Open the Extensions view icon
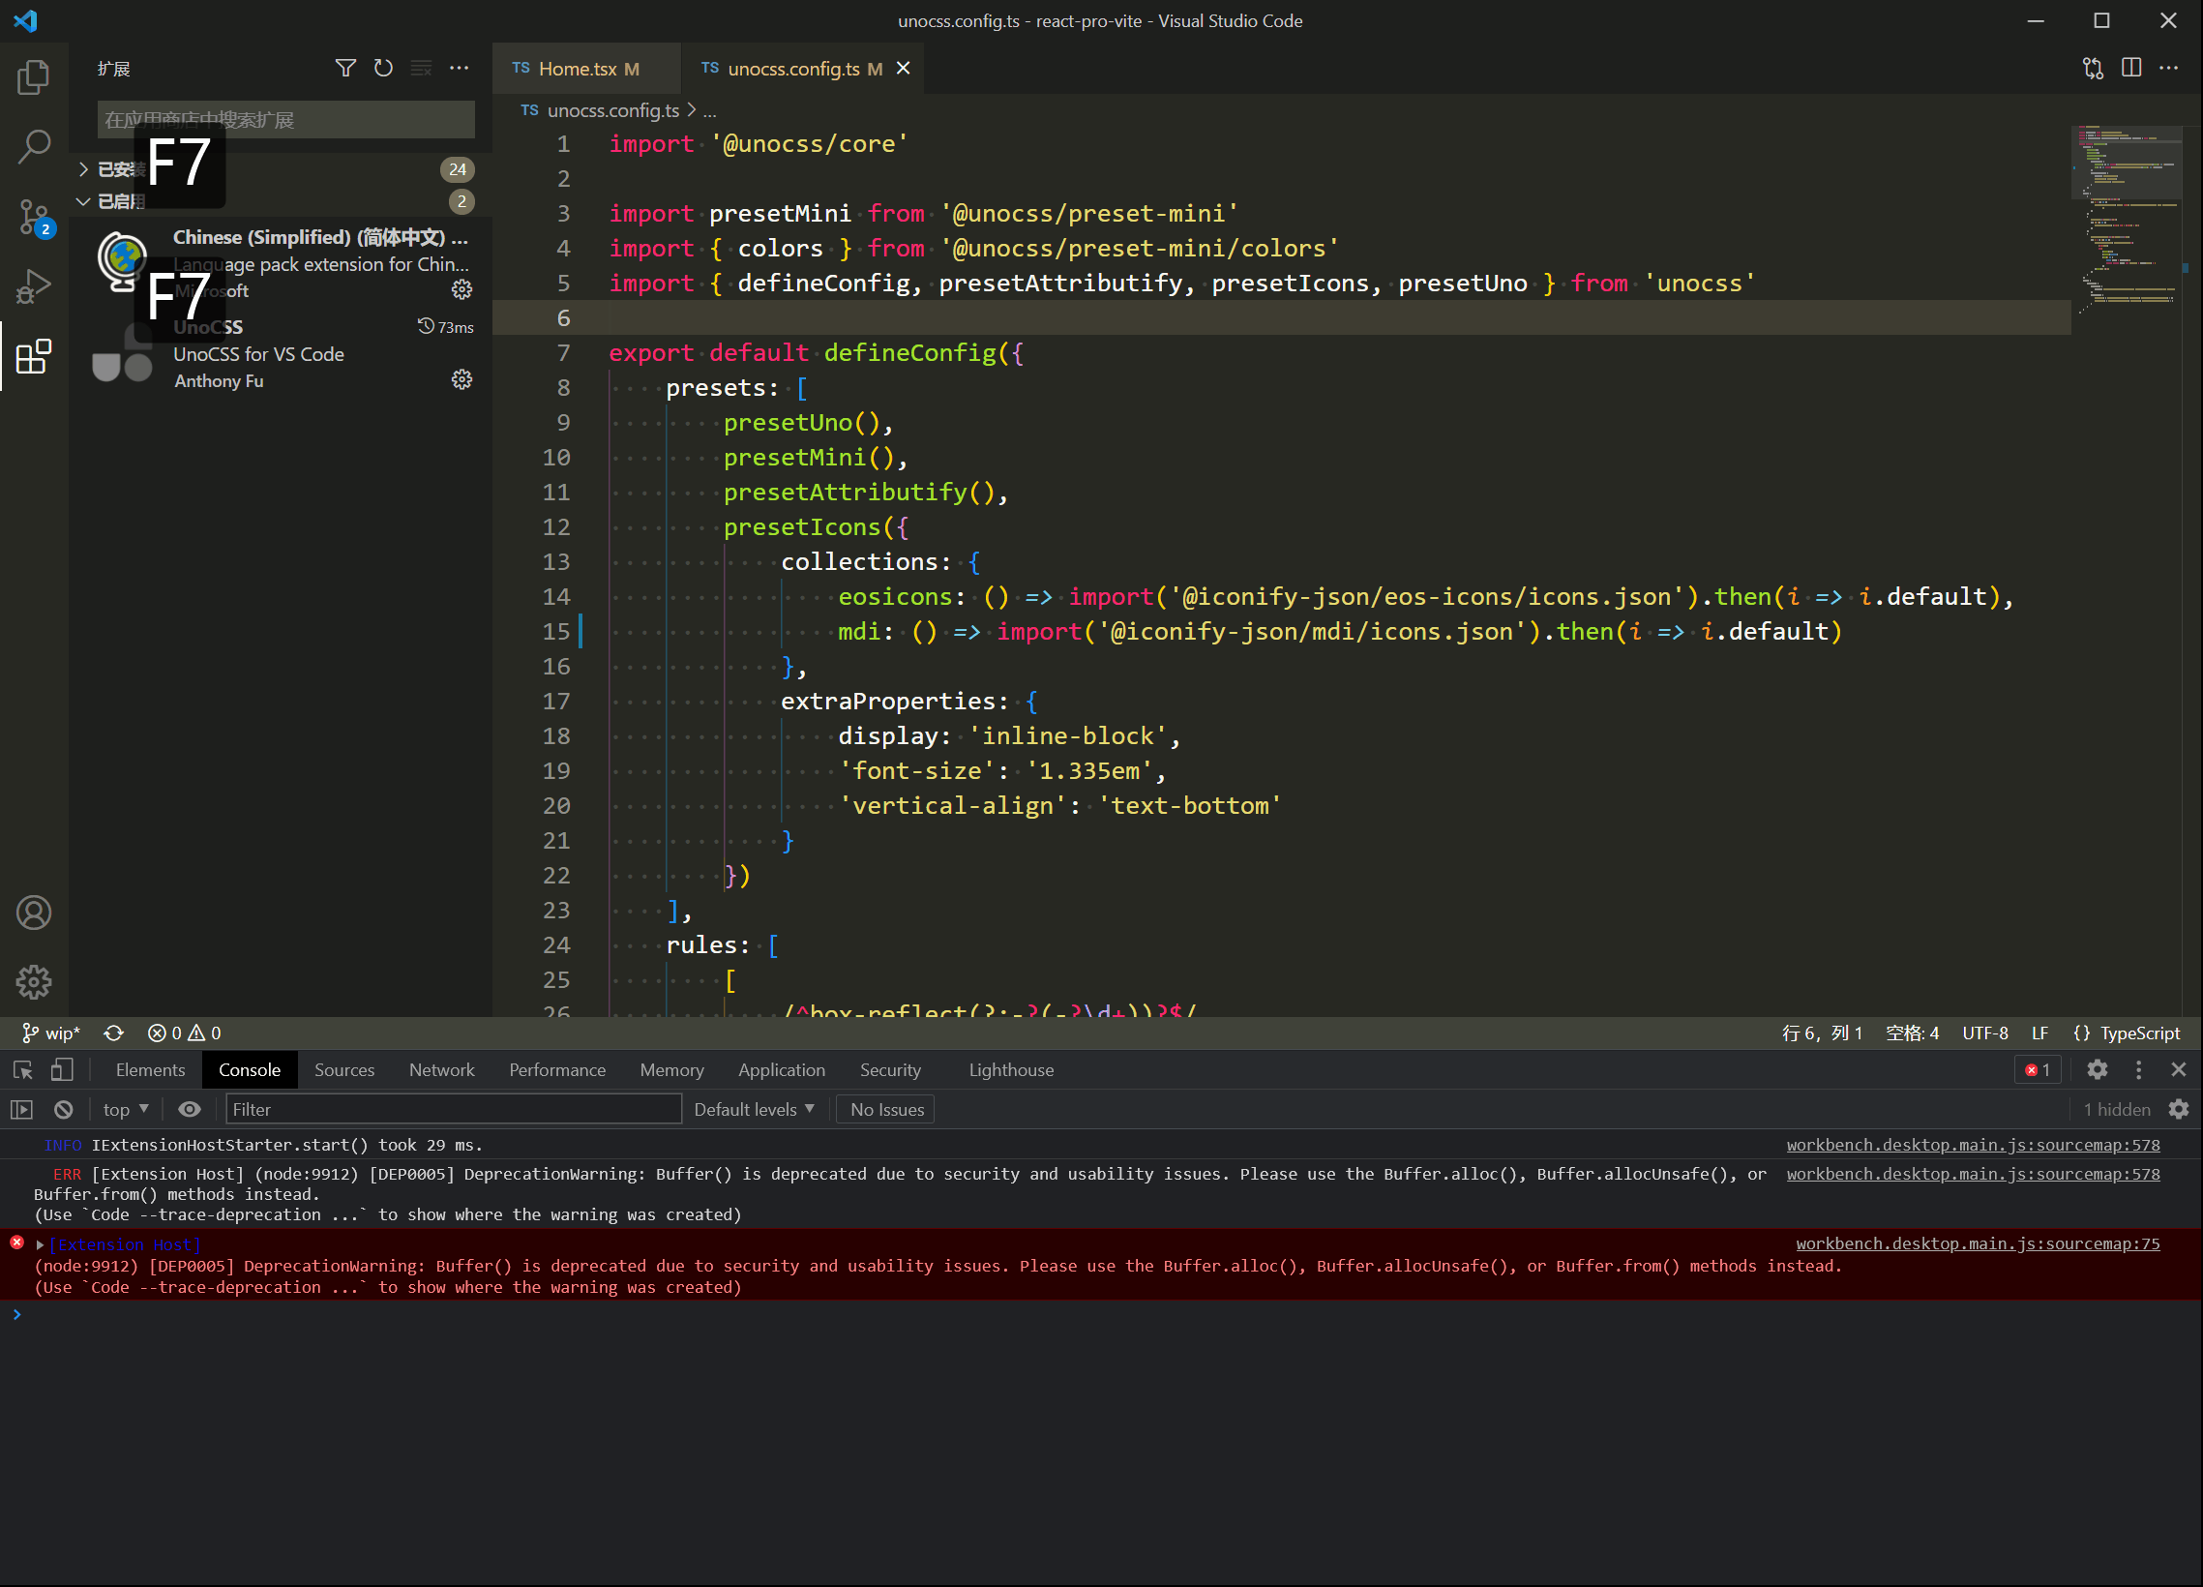The image size is (2203, 1587). pyautogui.click(x=34, y=356)
